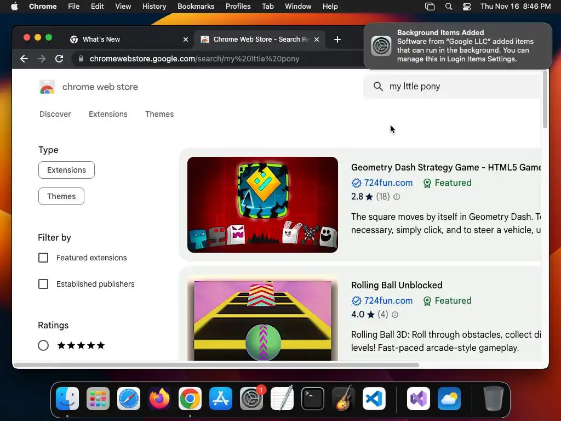The image size is (561, 421).
Task: Click rating info icon for Geometry Dash
Action: (x=397, y=197)
